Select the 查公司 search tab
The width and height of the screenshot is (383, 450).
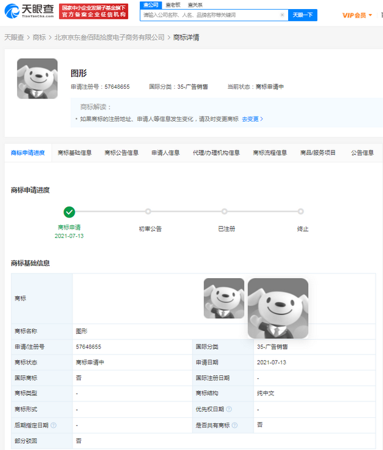[150, 5]
